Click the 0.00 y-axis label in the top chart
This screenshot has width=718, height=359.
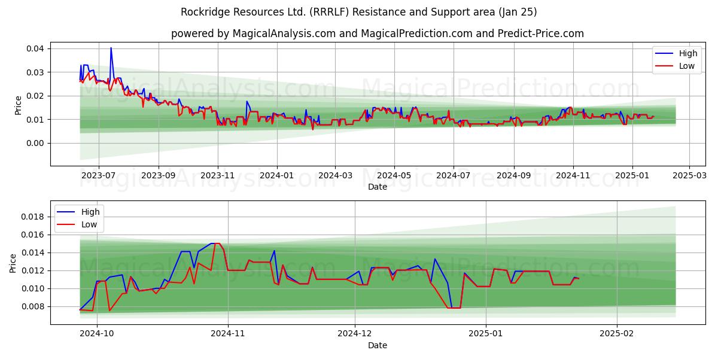[x=36, y=143]
